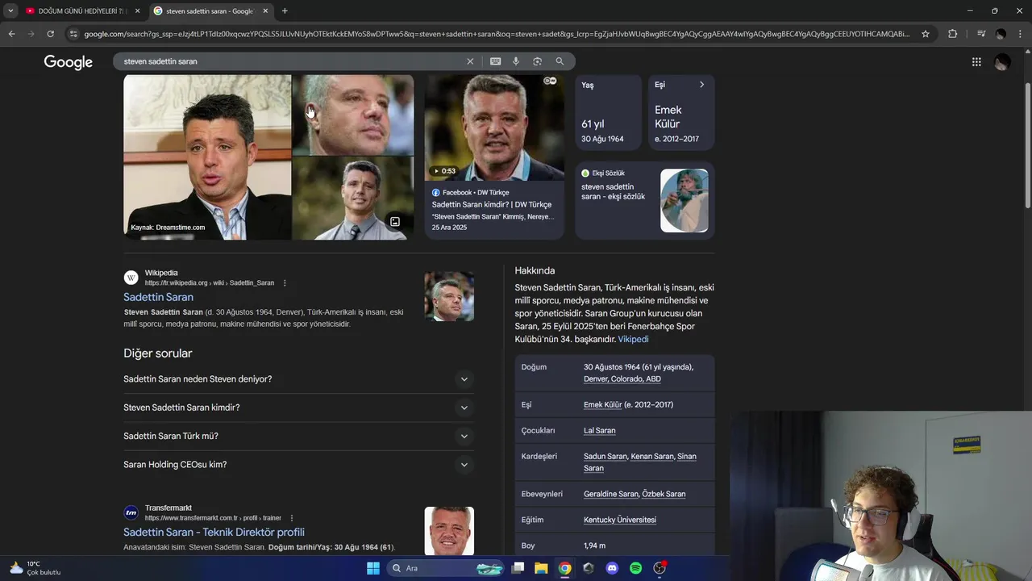Viewport: 1032px width, 581px height.
Task: Expand "Steven Sadettin Saran kimdir?" question
Action: point(298,408)
